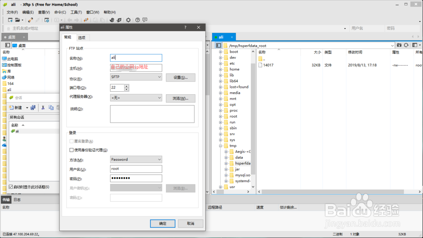
Task: Click the help question mark toolbar icon
Action: tap(137, 20)
